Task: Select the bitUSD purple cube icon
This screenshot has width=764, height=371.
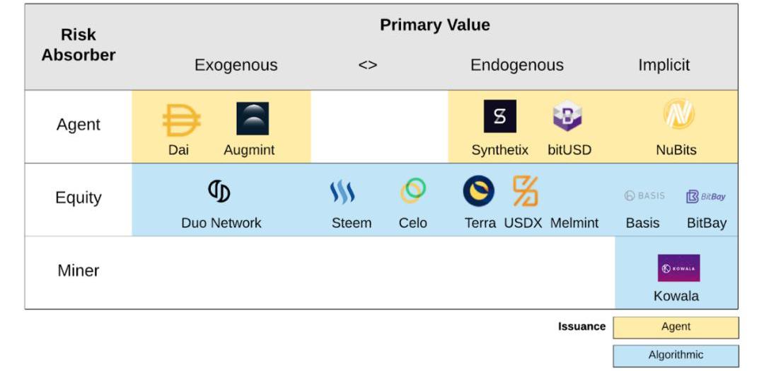Action: click(x=567, y=116)
